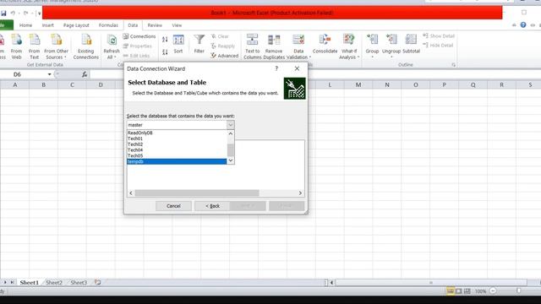The height and width of the screenshot is (304, 541).
Task: Click Remove Duplicates
Action: (274, 47)
